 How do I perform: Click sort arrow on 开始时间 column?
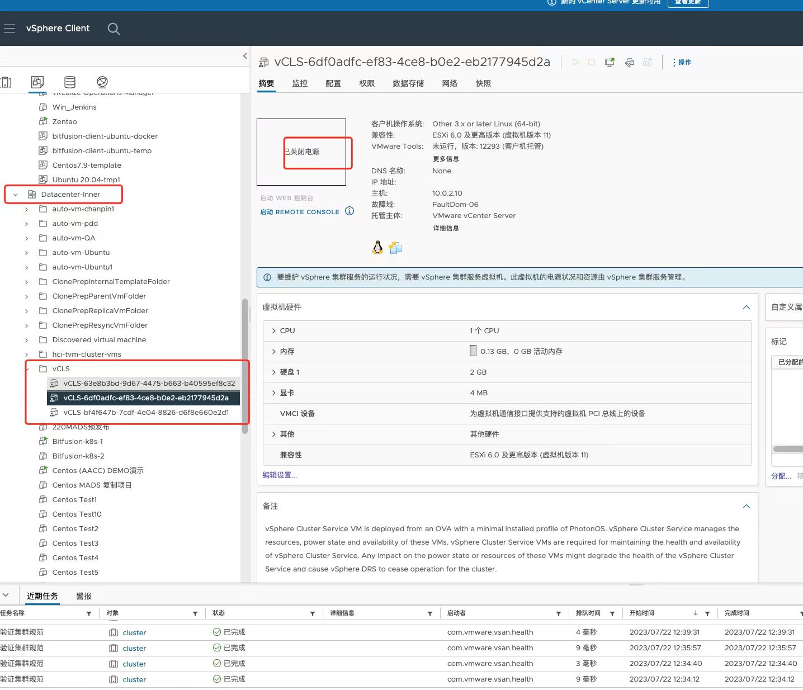[x=695, y=613]
